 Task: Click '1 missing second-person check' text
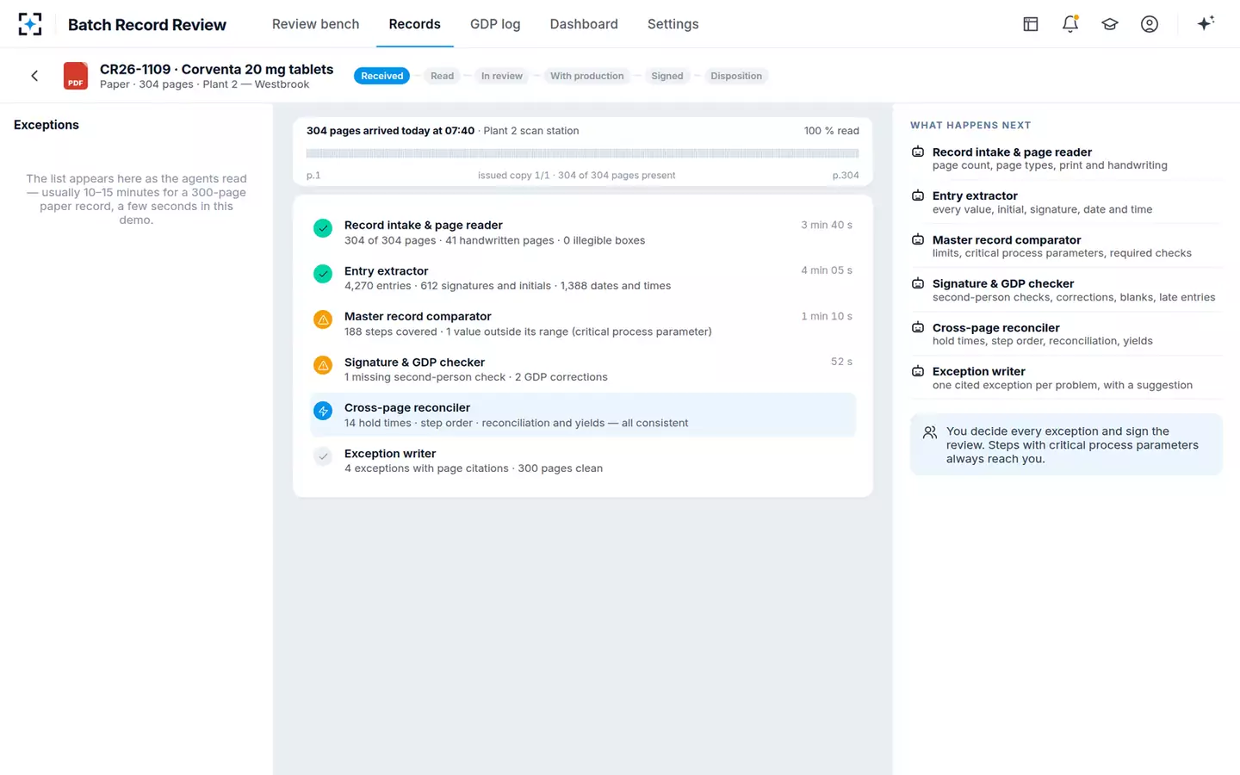(x=425, y=377)
